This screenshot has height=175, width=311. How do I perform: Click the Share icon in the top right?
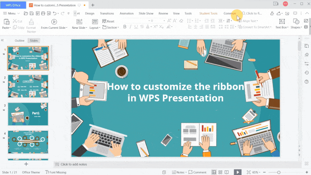(279, 13)
